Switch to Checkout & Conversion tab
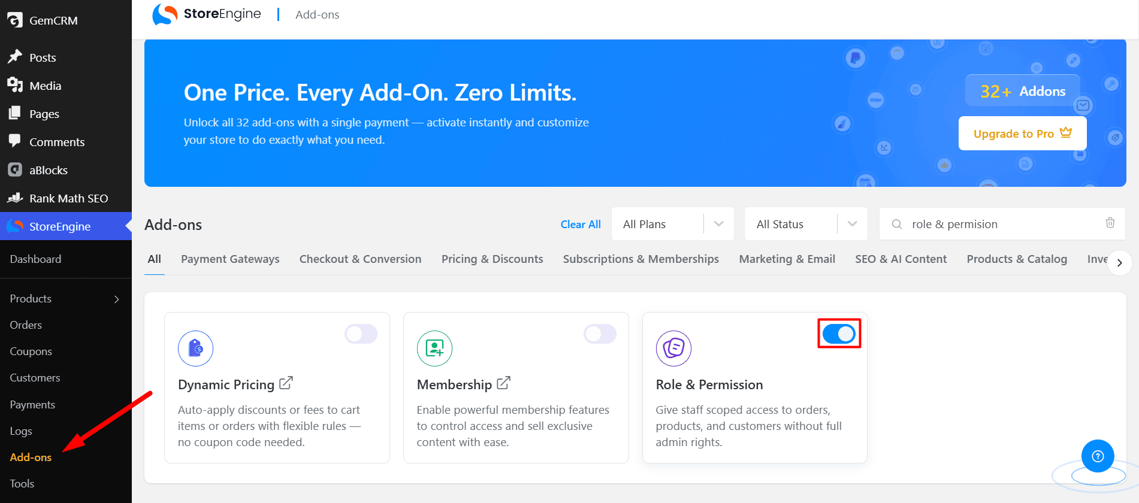Screen dimensions: 1139x503 coord(360,259)
